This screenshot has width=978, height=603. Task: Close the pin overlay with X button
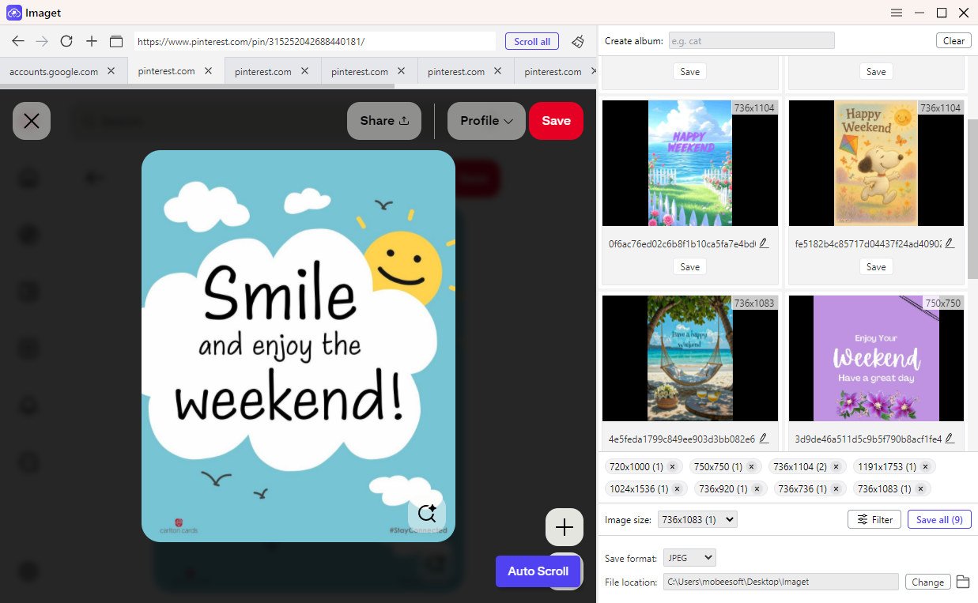(32, 121)
